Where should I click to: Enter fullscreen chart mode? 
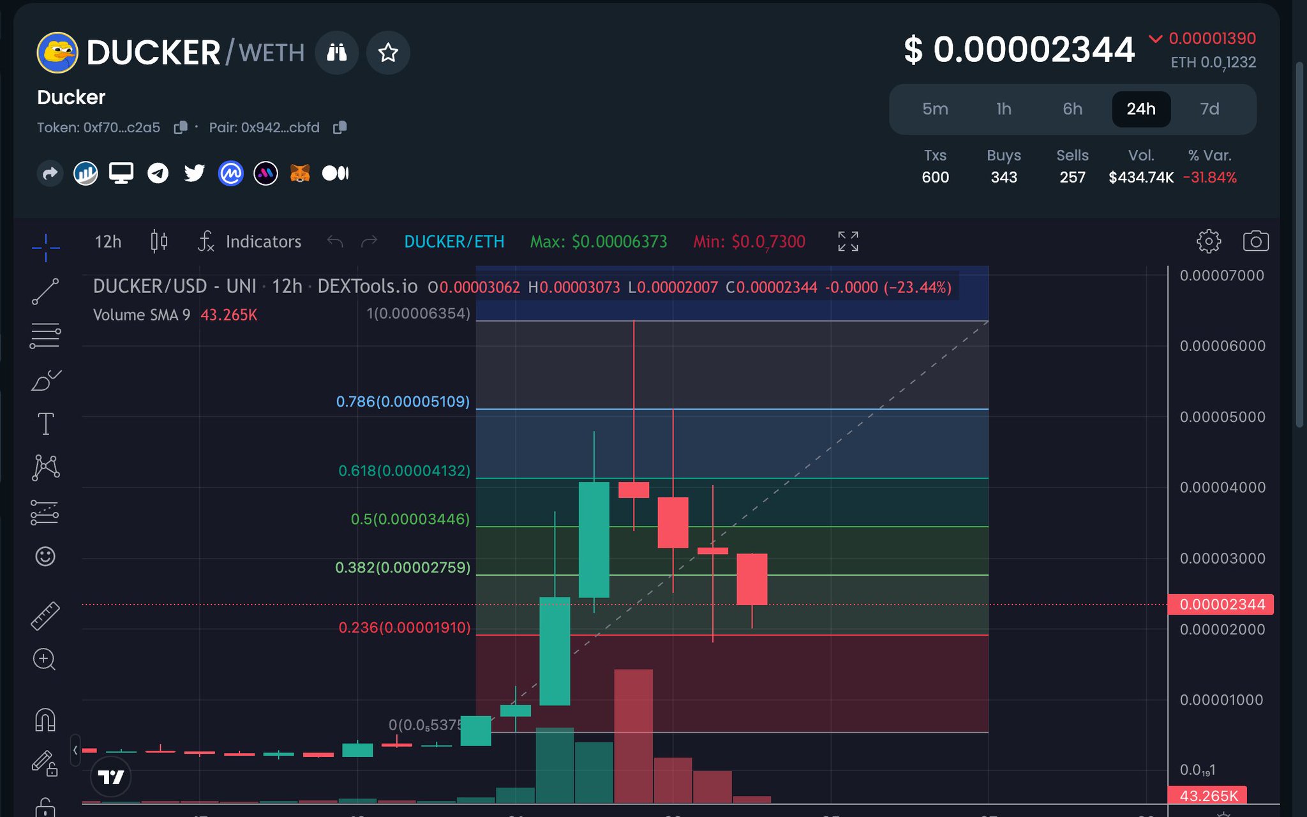(848, 241)
